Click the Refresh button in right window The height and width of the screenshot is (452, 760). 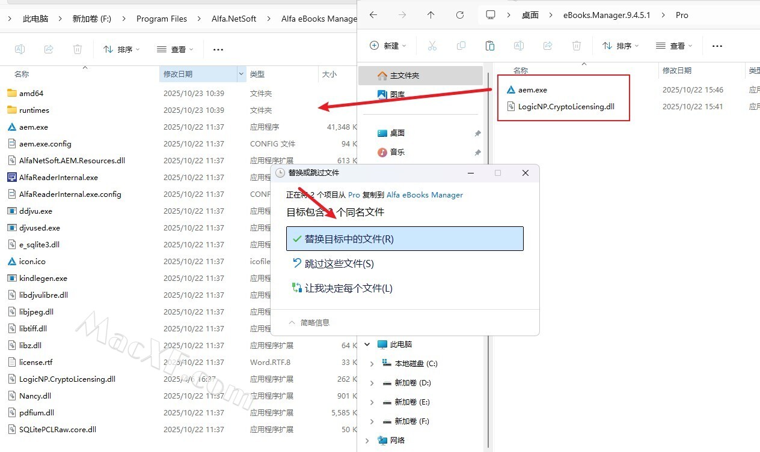point(460,15)
